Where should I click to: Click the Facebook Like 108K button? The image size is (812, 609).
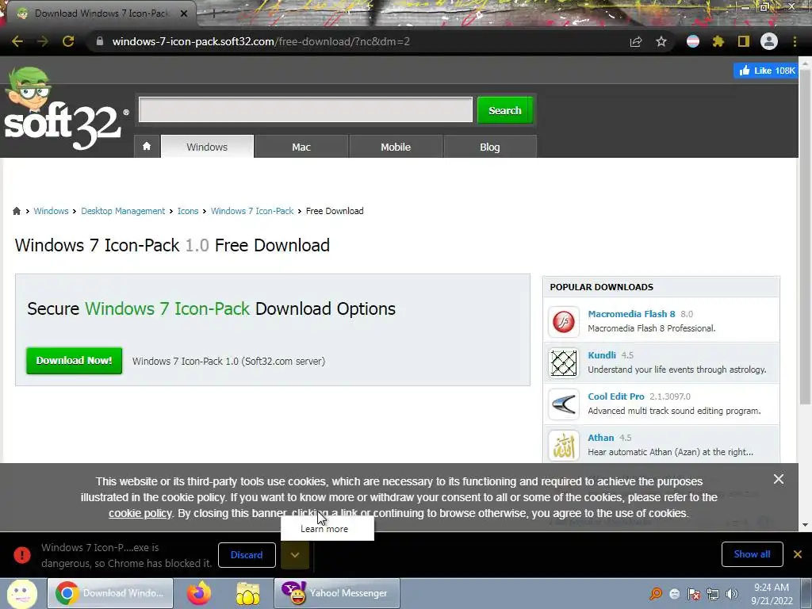tap(766, 71)
